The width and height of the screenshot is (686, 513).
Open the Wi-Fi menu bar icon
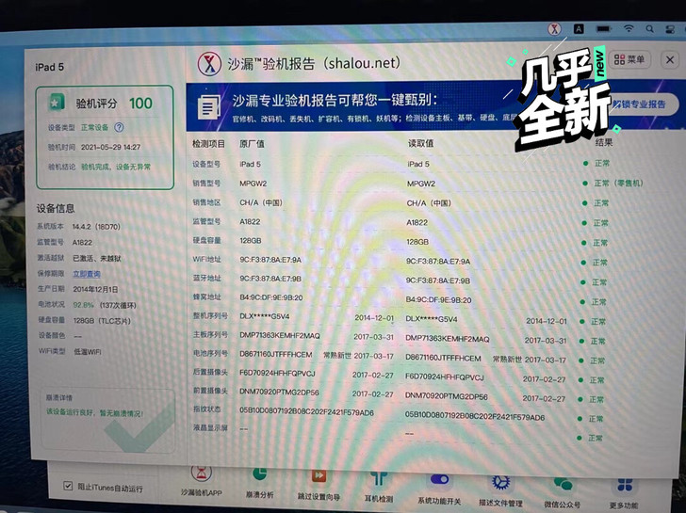tap(629, 29)
